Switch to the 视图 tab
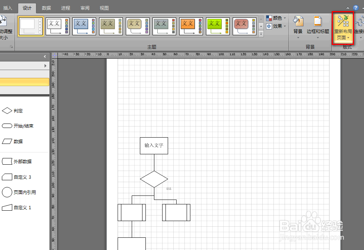Image resolution: width=364 pixels, height=250 pixels. [104, 8]
